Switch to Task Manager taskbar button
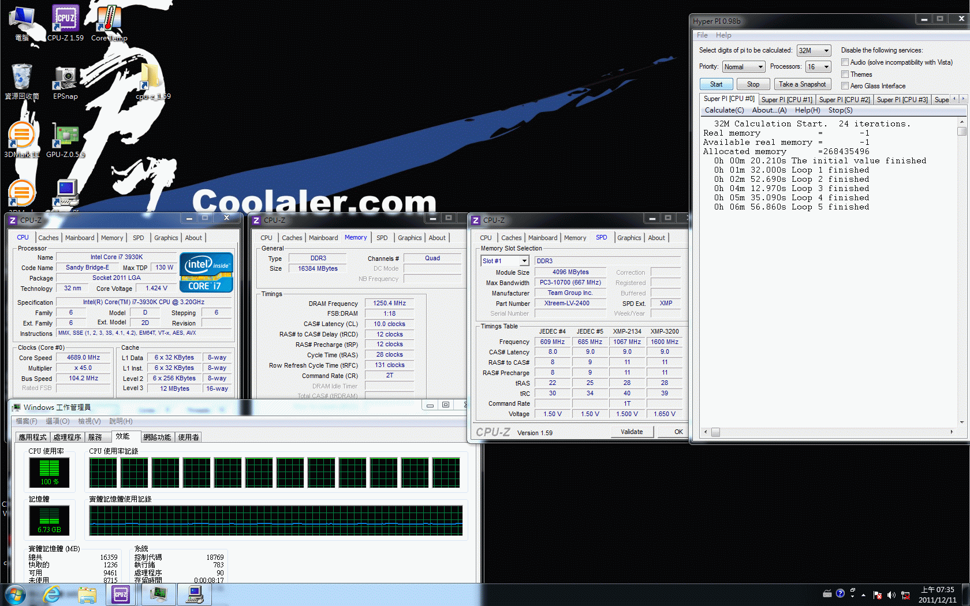Image resolution: width=970 pixels, height=606 pixels. [158, 594]
